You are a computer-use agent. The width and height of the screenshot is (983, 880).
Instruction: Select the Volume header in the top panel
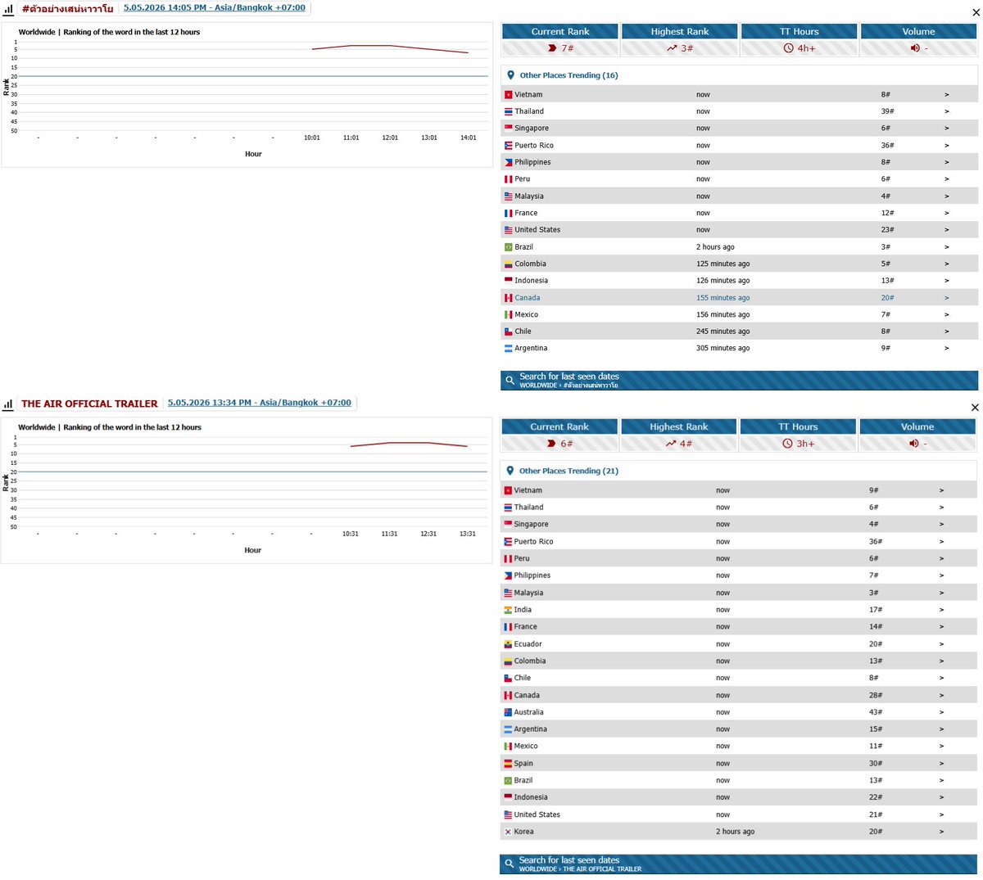coord(919,31)
